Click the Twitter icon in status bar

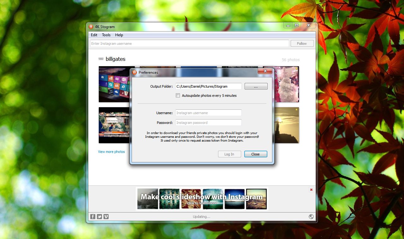pos(99,217)
